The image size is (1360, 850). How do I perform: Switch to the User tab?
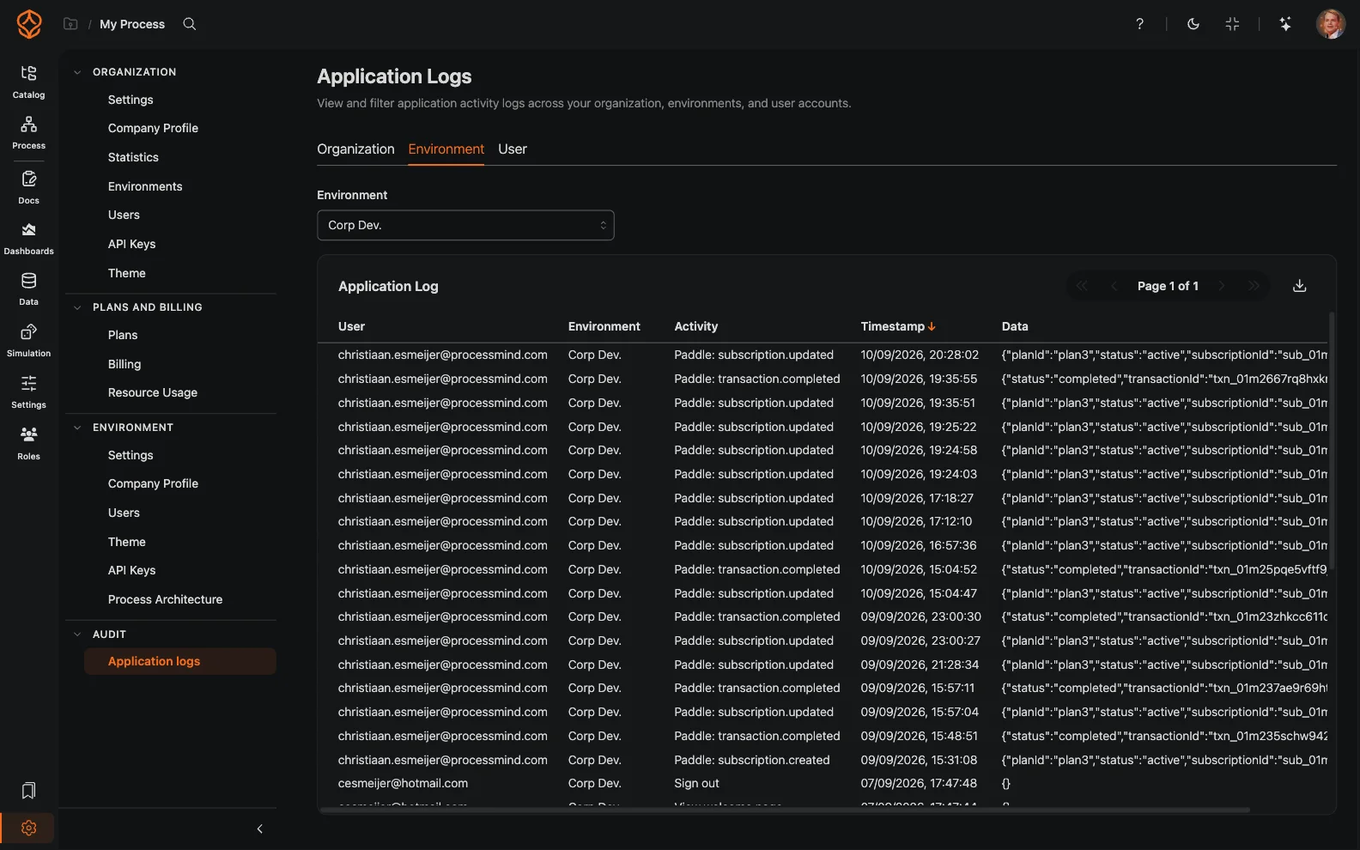click(x=513, y=149)
